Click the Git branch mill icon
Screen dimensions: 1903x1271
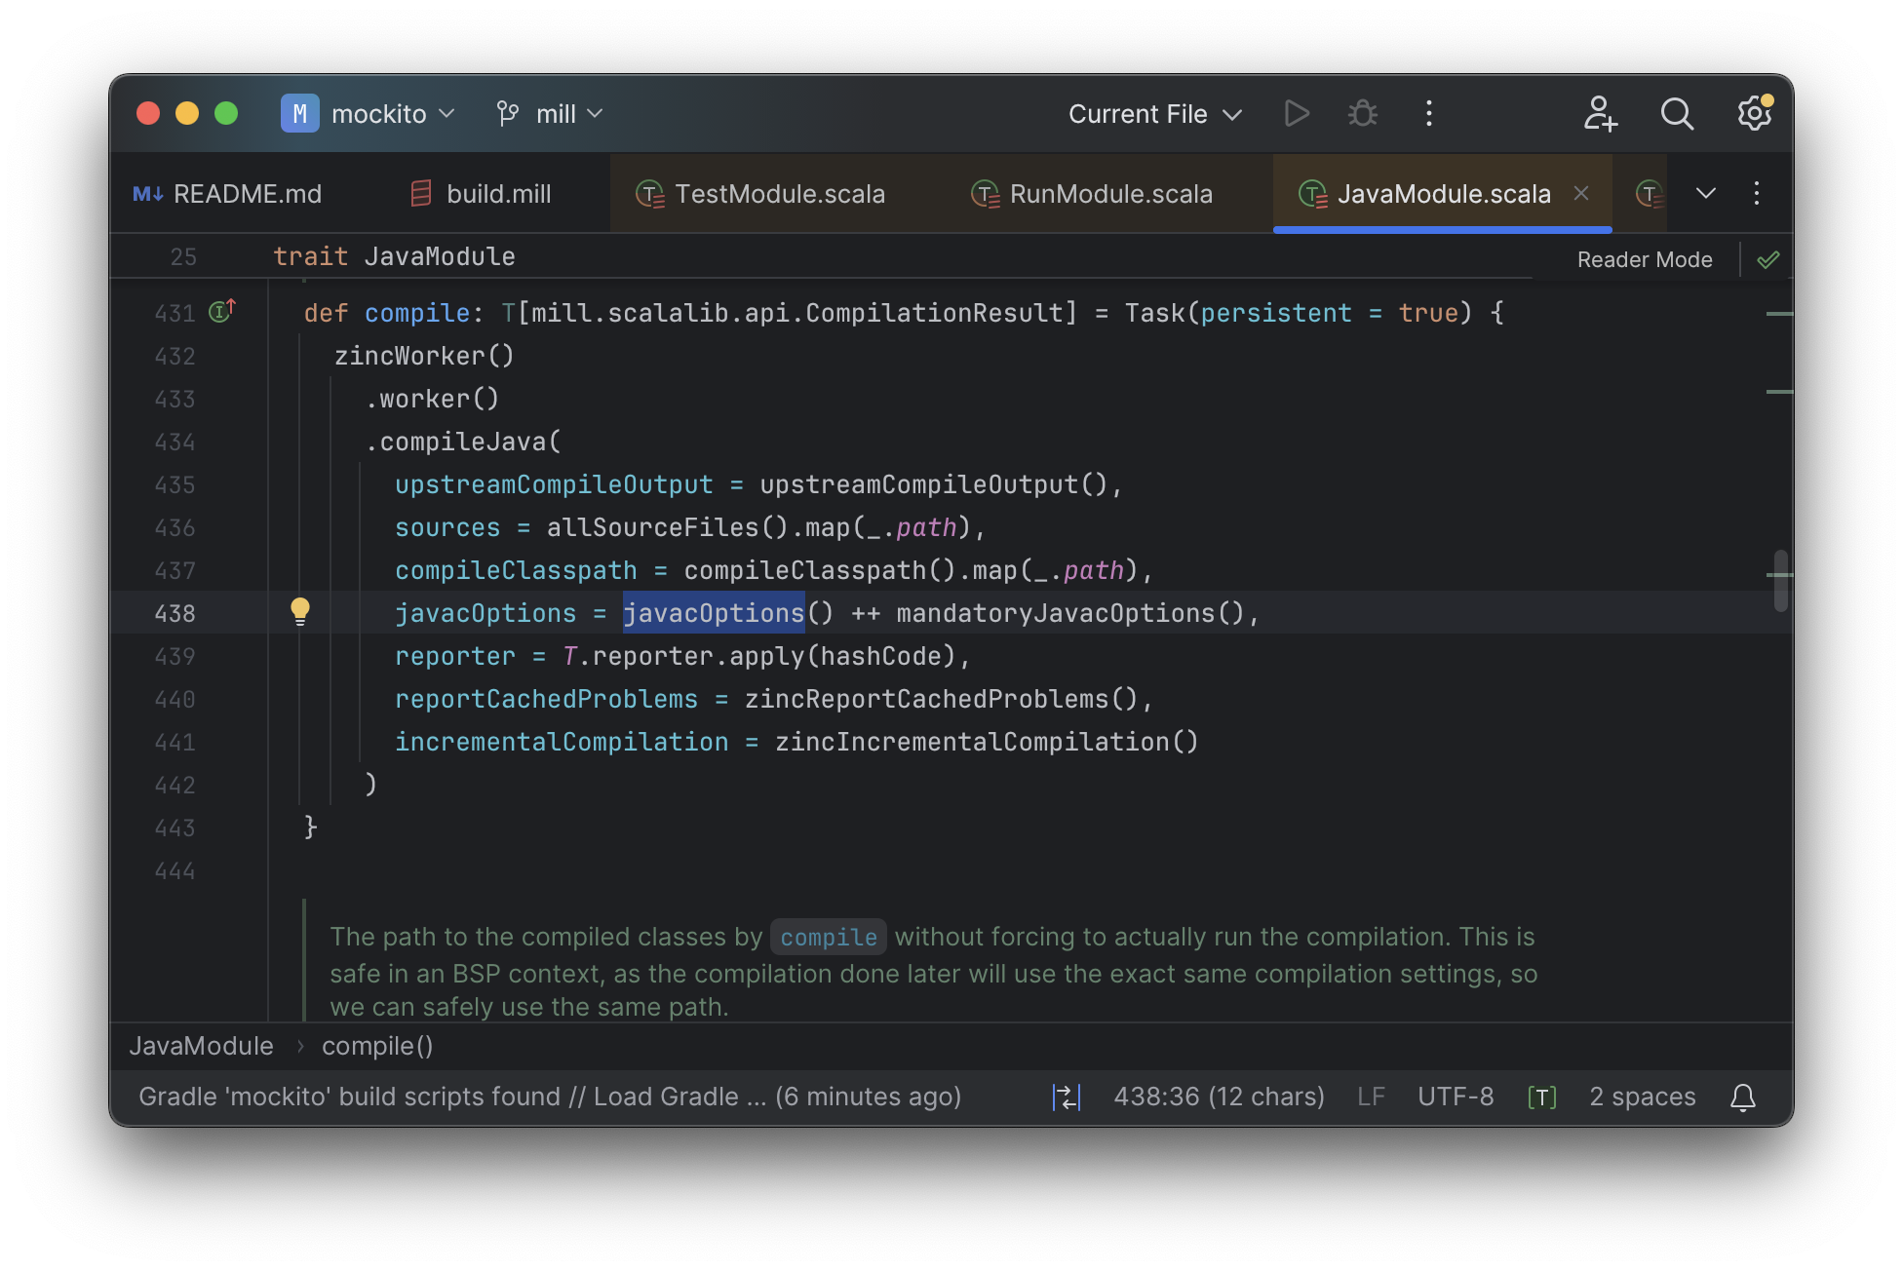[x=506, y=112]
